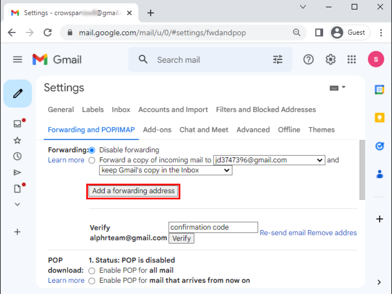Open Google Keep from side panel
Viewport: 392px width, 294px height.
point(379,117)
